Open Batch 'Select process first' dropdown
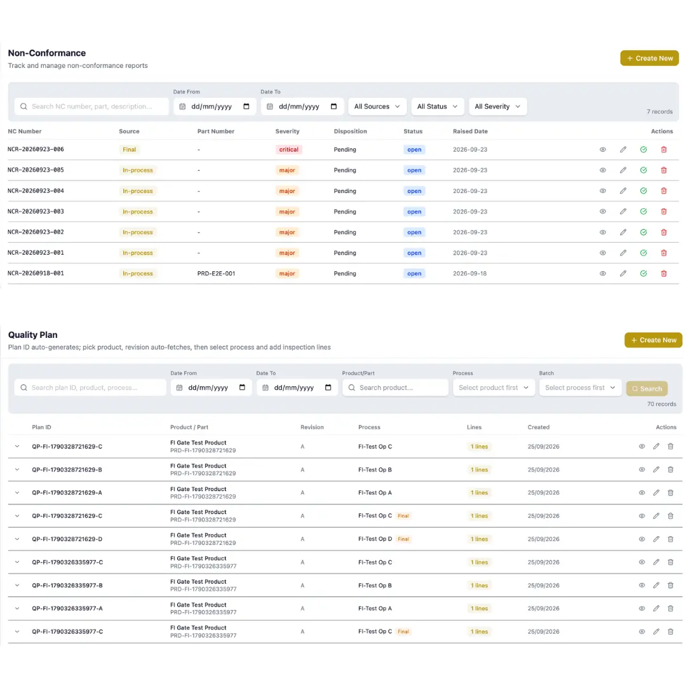The width and height of the screenshot is (686, 686). tap(580, 387)
